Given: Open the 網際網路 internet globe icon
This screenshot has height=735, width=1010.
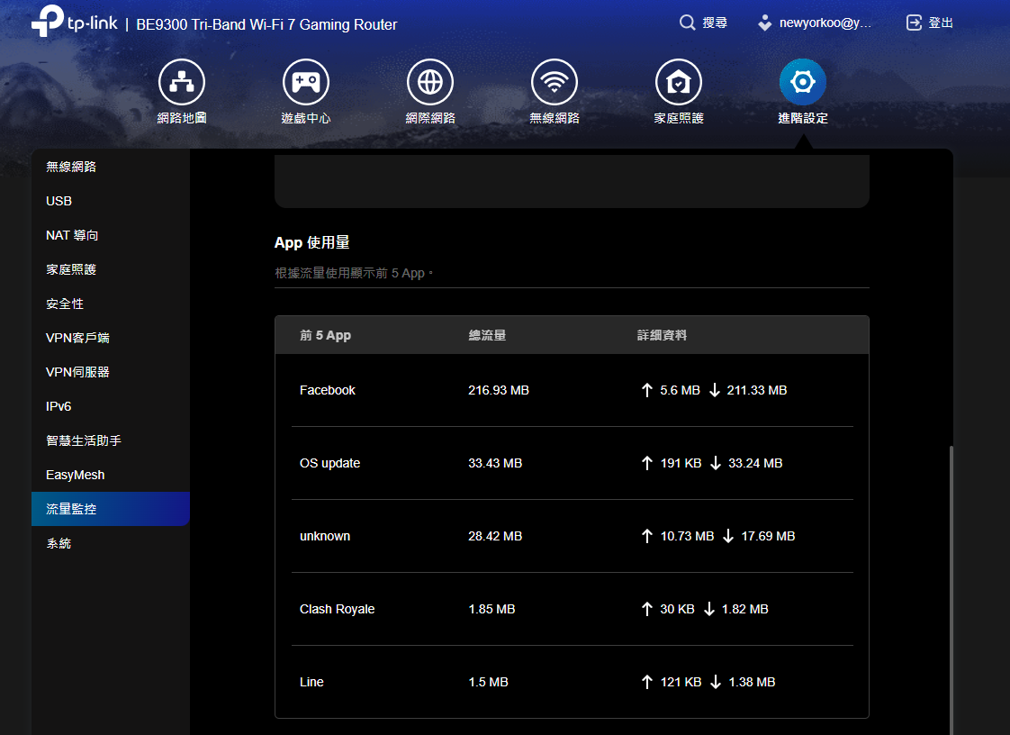Looking at the screenshot, I should click(x=430, y=82).
